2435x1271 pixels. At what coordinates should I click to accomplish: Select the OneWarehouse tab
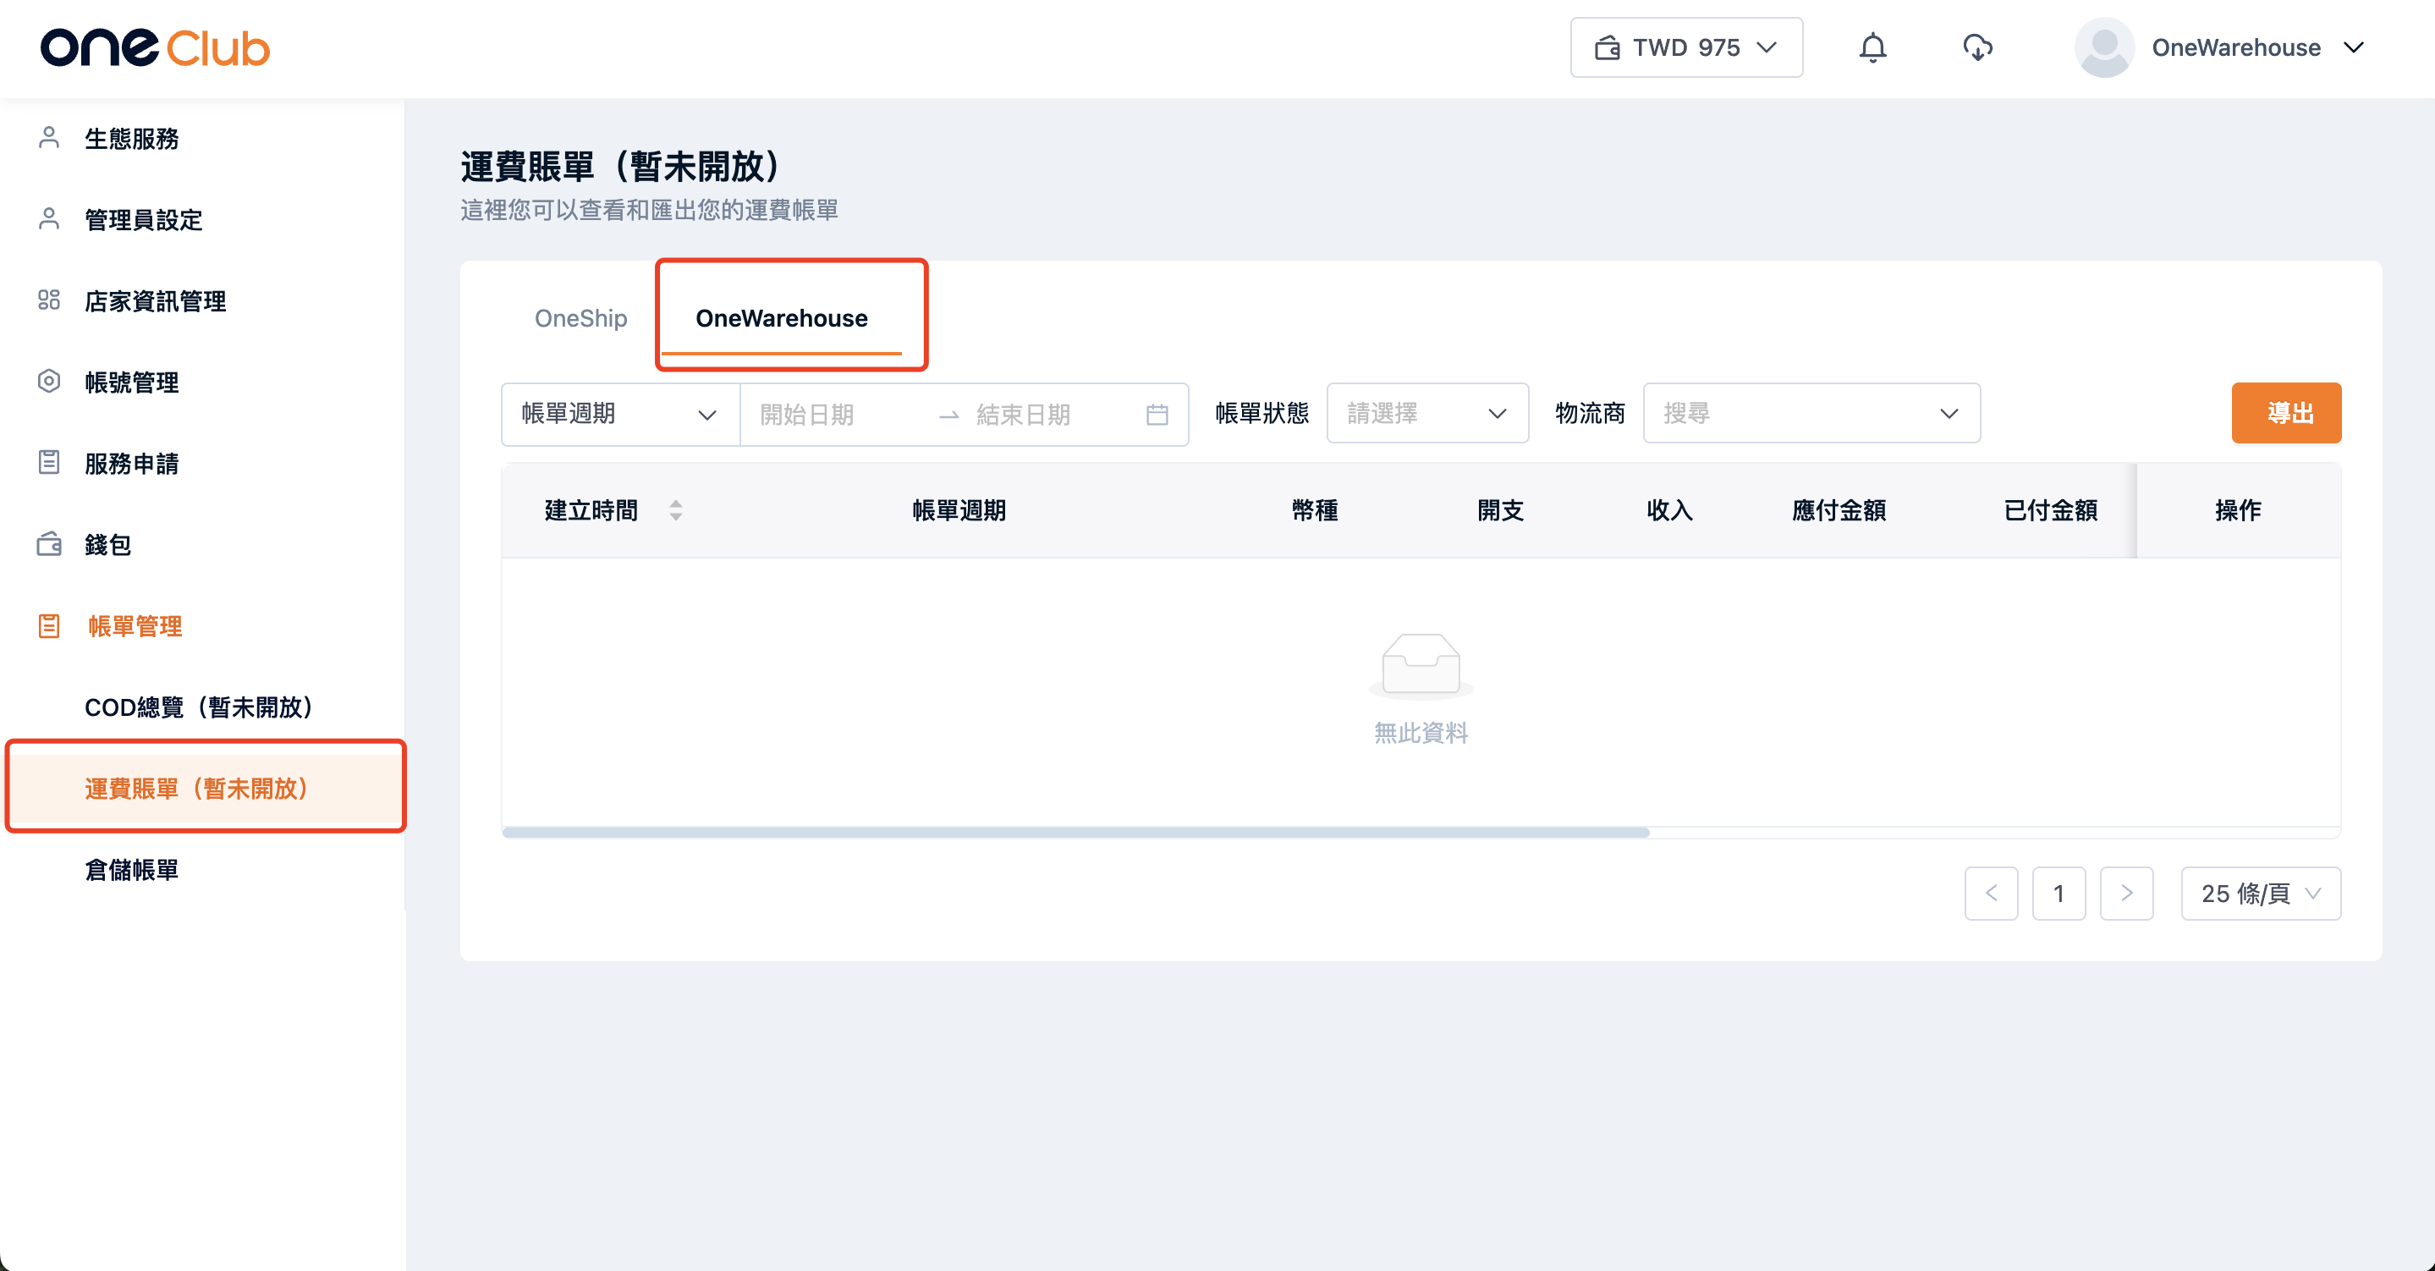[781, 319]
